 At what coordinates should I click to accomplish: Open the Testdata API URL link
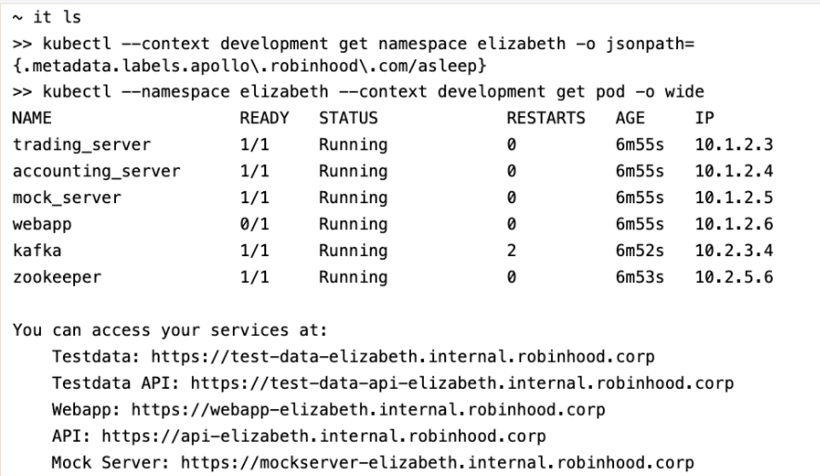(x=462, y=383)
